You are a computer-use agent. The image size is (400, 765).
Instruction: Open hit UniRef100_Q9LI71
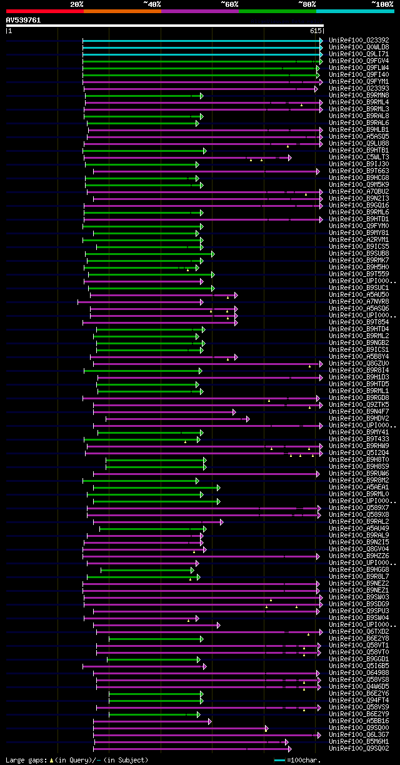point(359,54)
